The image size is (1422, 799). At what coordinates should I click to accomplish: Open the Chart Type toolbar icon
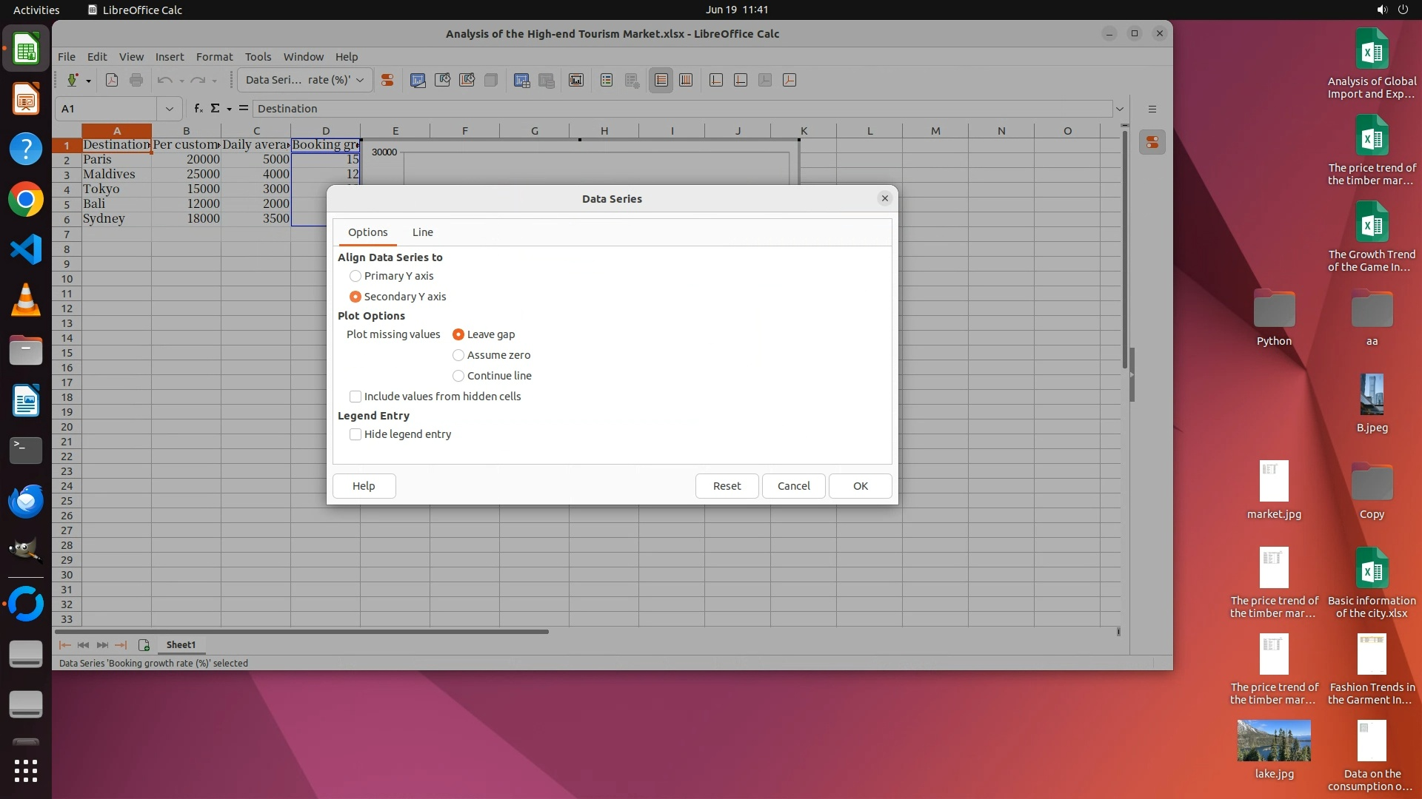point(418,80)
